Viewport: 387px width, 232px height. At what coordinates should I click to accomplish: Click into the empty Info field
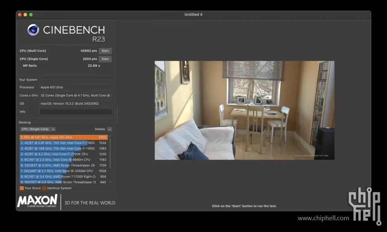coord(76,112)
